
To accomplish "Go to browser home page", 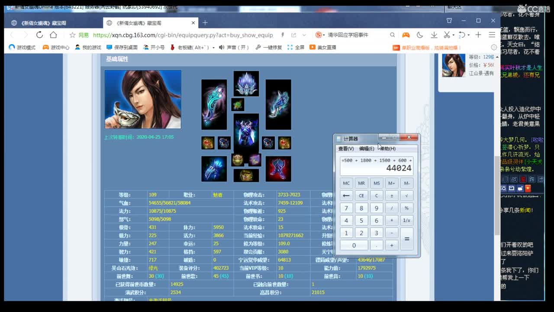I will (53, 35).
